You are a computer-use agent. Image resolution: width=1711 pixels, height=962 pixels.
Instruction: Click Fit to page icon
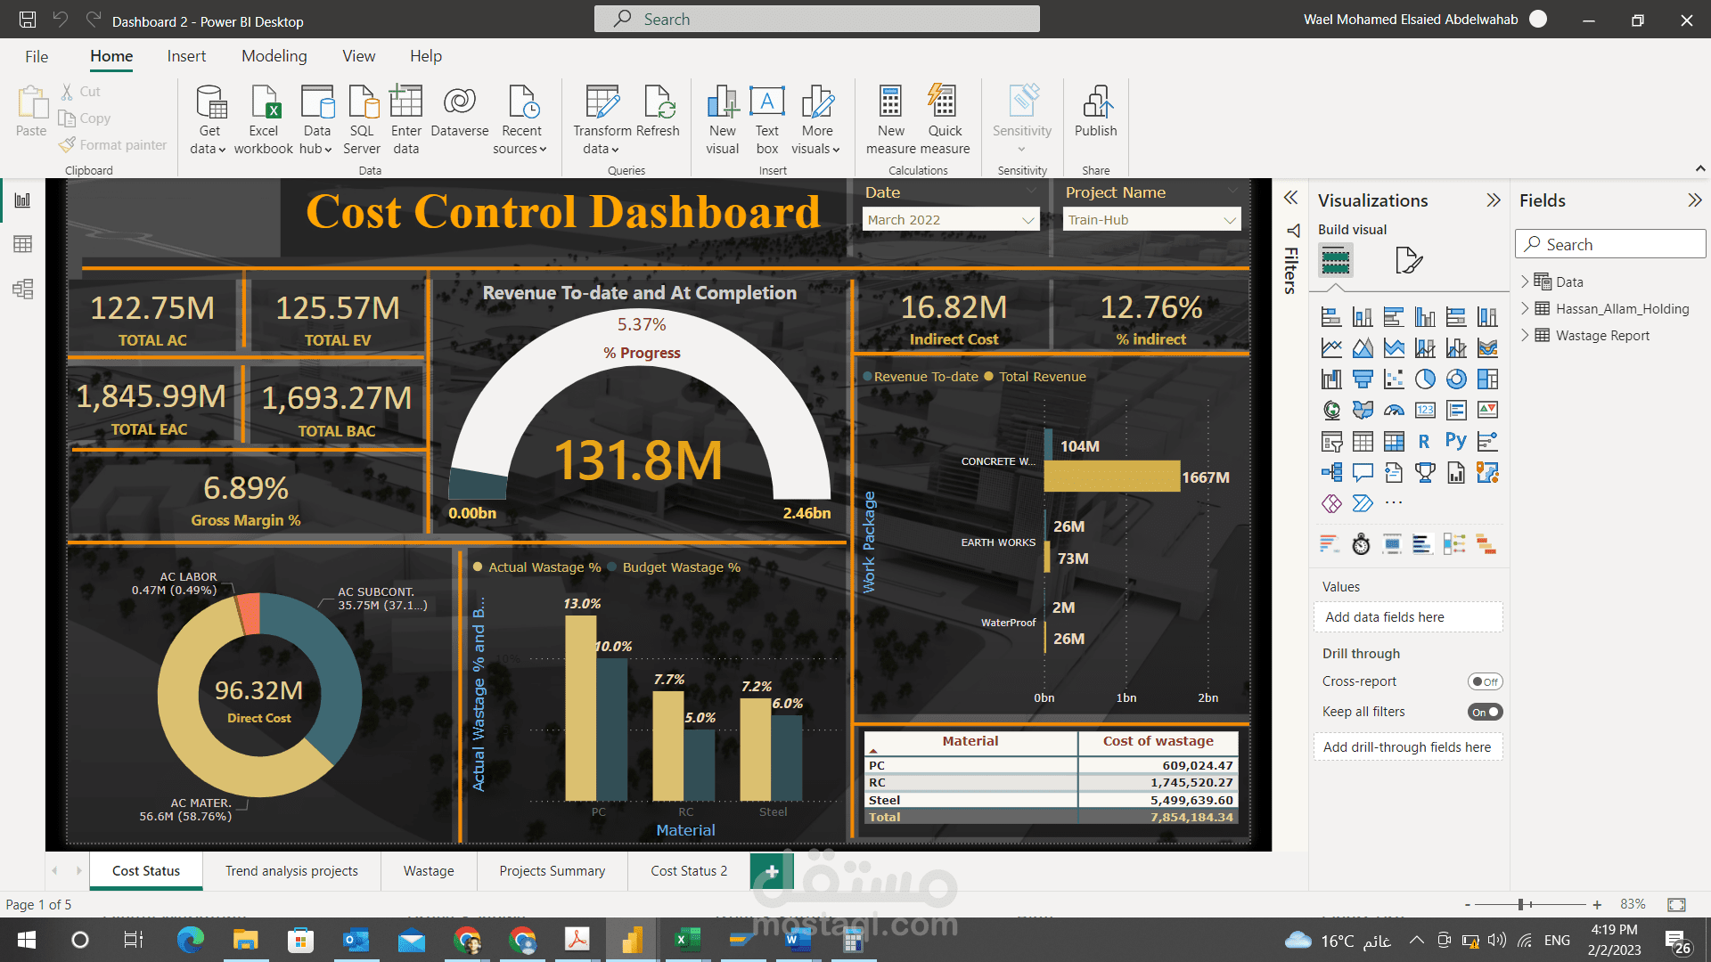1676,905
